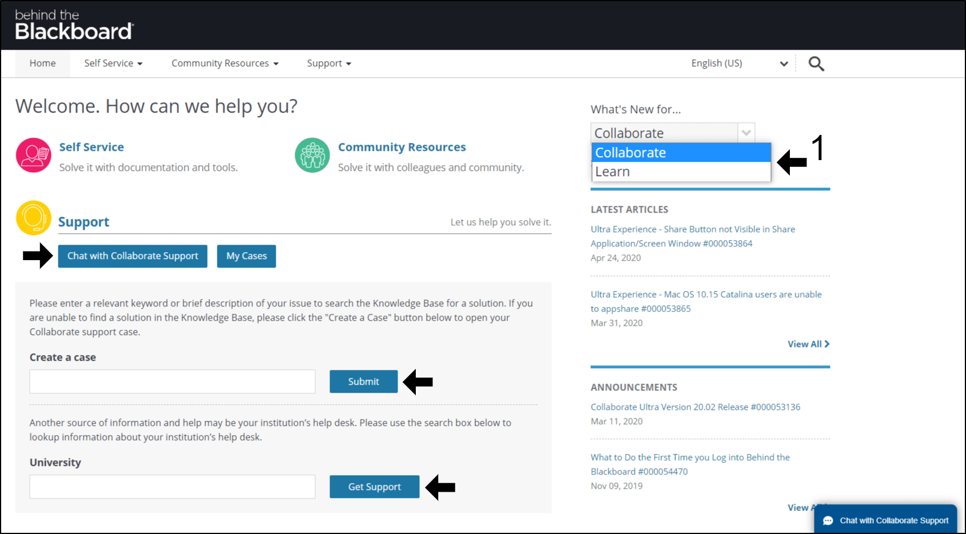
Task: Click Submit to create a case
Action: click(x=364, y=381)
